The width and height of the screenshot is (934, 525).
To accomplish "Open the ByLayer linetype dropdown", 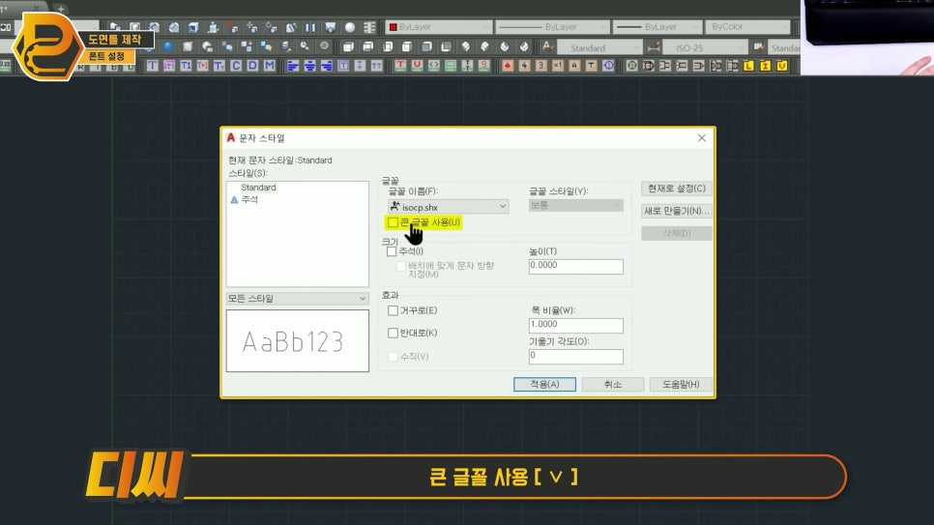I will coord(552,27).
